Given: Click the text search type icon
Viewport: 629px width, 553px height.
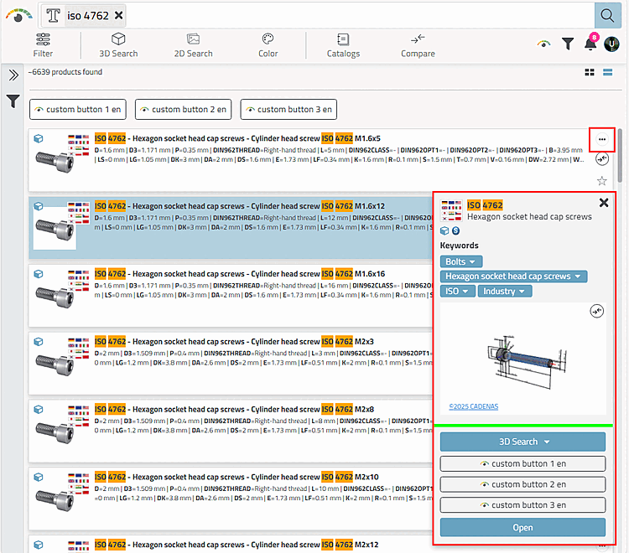Looking at the screenshot, I should (53, 15).
